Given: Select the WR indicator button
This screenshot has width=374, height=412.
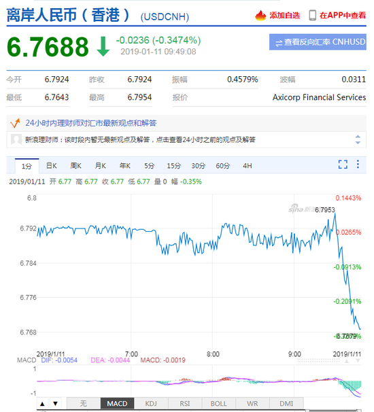Looking at the screenshot, I should [252, 403].
